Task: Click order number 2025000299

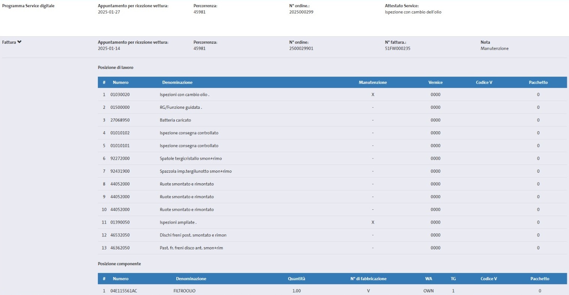Action: [x=301, y=12]
